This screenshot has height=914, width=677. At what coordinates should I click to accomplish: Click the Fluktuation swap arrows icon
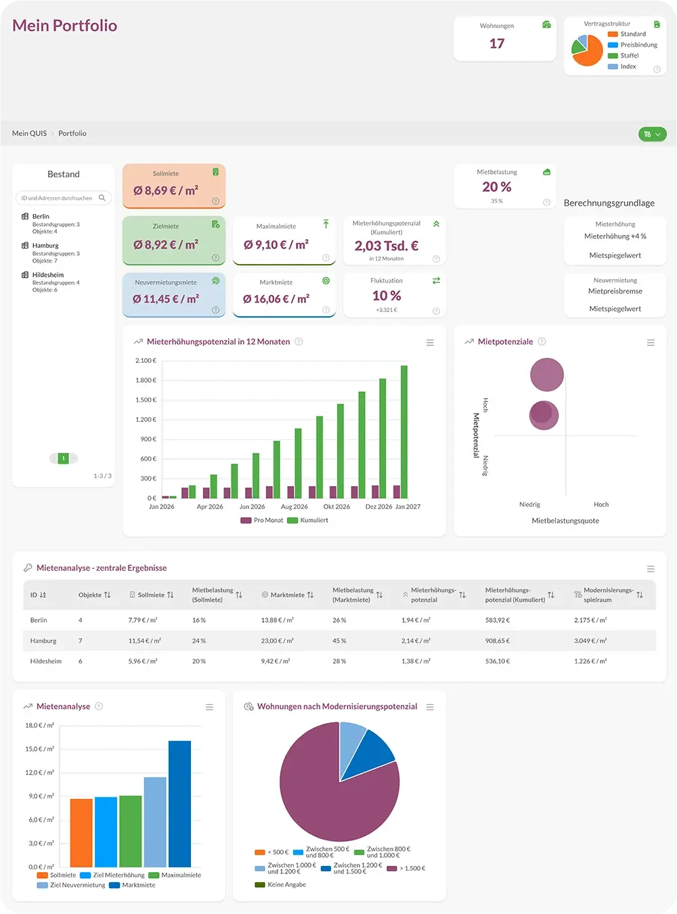point(436,280)
